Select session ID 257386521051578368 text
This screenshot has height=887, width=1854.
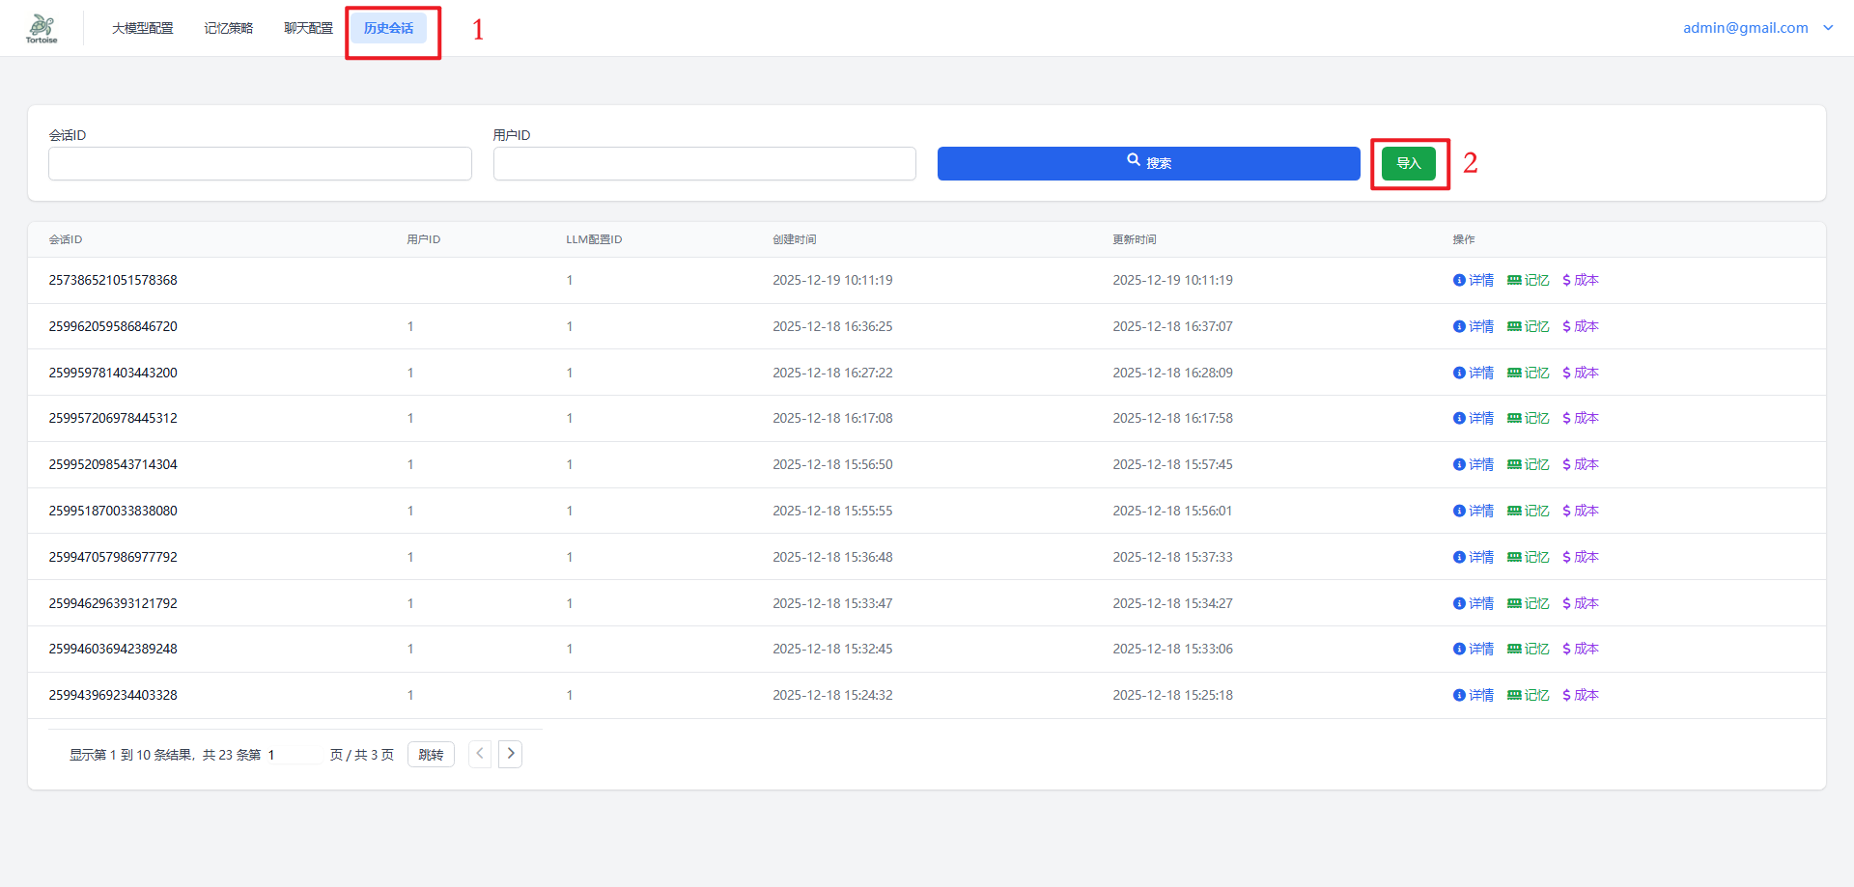click(x=113, y=280)
